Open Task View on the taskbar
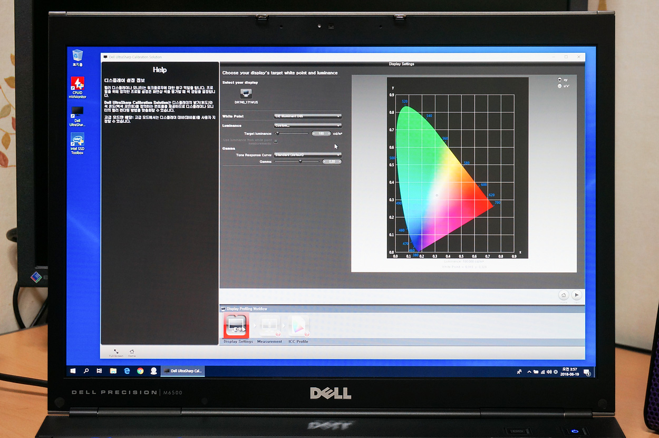The image size is (659, 438). [x=99, y=371]
